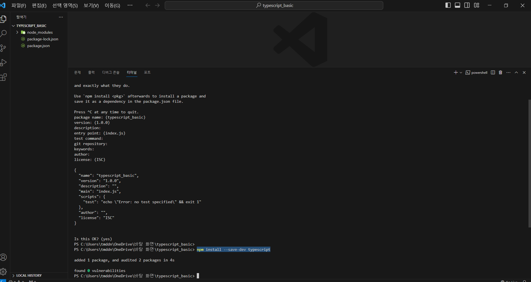Close the bottom panel
Image resolution: width=531 pixels, height=282 pixels.
pyautogui.click(x=524, y=72)
